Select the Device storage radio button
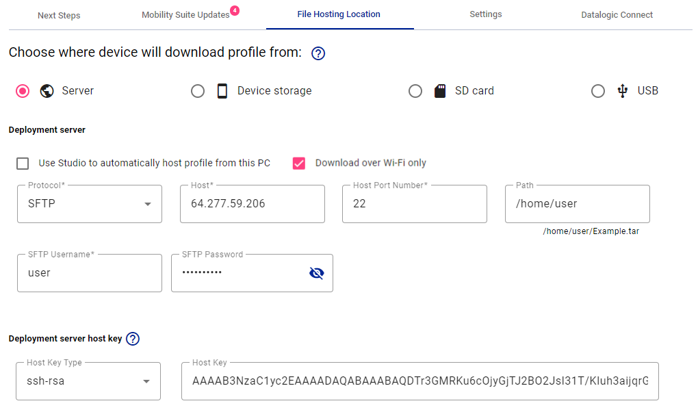698x412 pixels. [198, 91]
